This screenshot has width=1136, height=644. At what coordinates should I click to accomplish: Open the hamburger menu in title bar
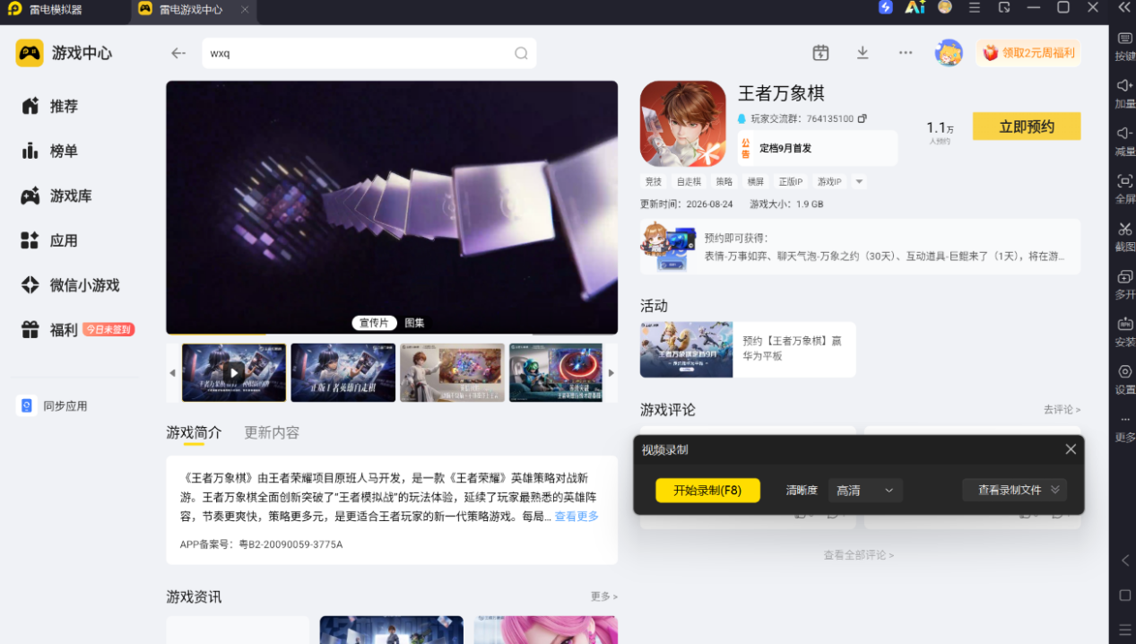pos(975,7)
